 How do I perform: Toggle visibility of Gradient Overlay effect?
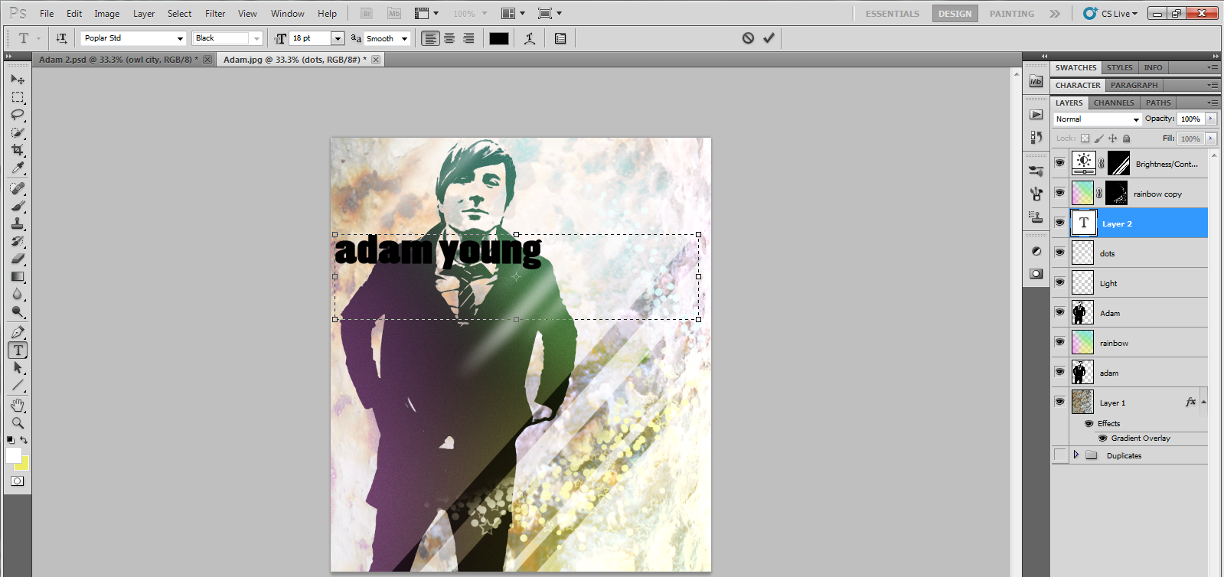click(x=1103, y=438)
